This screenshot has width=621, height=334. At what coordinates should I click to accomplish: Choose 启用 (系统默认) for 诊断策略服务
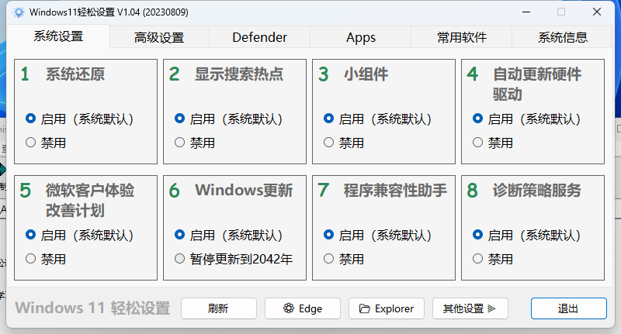pyautogui.click(x=478, y=235)
